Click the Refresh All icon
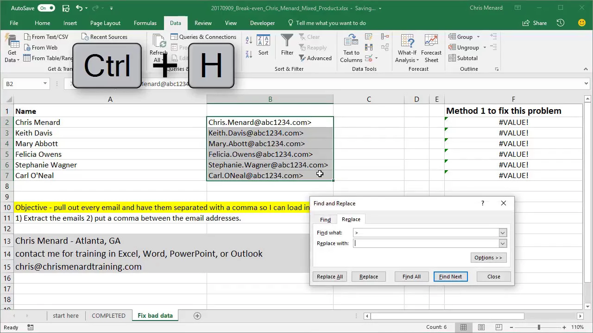The image size is (593, 333). 159,40
